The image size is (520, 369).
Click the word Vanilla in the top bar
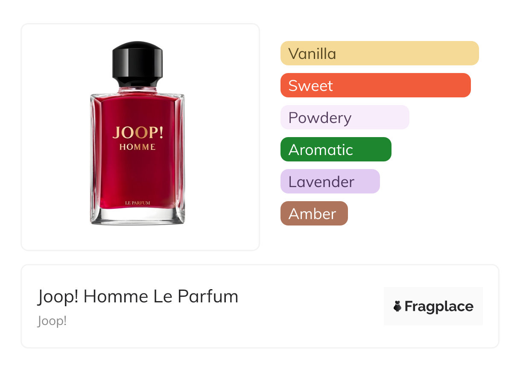pos(312,54)
